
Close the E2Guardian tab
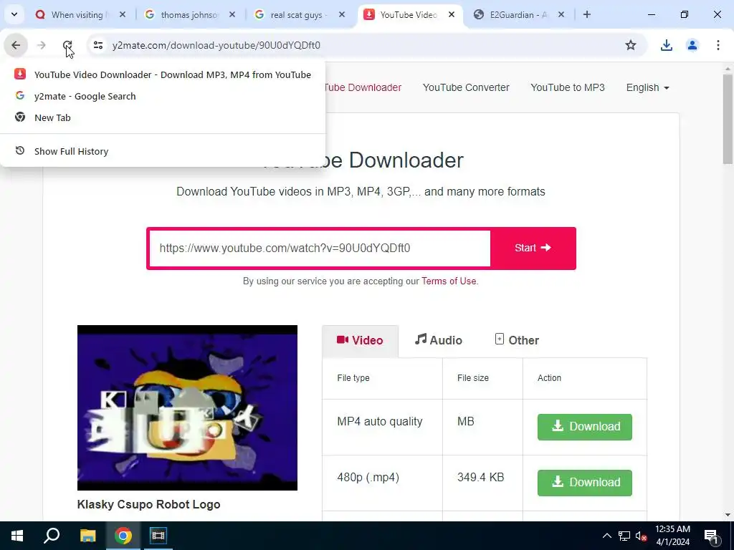(x=561, y=14)
